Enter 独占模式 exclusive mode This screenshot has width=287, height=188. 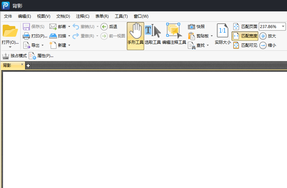(x=14, y=56)
